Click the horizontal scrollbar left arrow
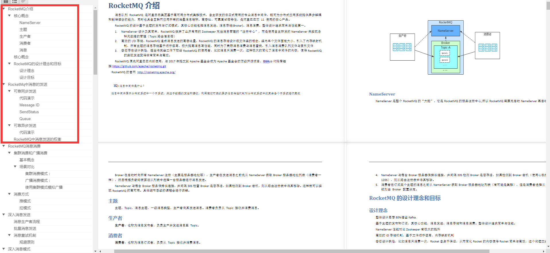This screenshot has height=253, width=550. [100, 251]
